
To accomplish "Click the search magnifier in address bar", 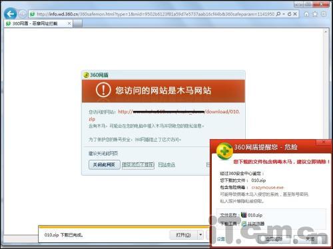I will point(278,14).
